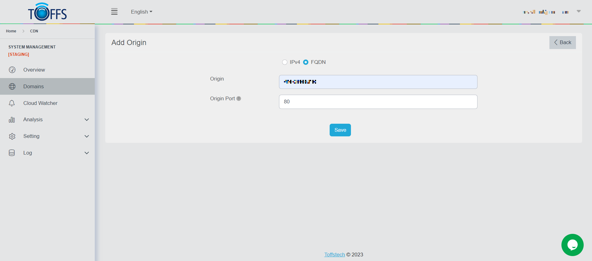This screenshot has width=592, height=261.
Task: Click the Overview gauge icon
Action: (12, 70)
